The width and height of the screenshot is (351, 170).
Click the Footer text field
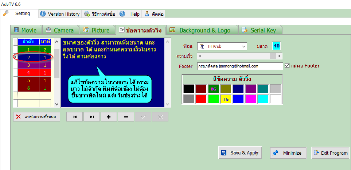tap(240, 66)
